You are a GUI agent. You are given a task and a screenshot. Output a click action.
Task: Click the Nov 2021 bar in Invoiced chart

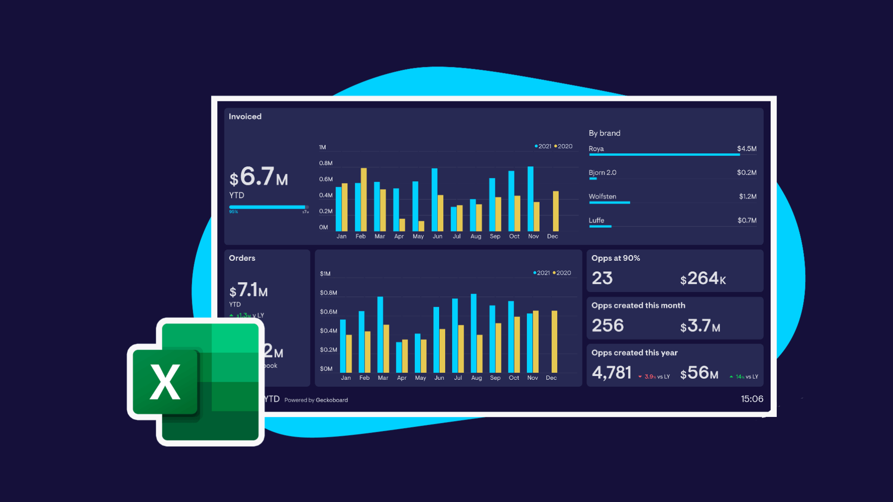click(530, 199)
